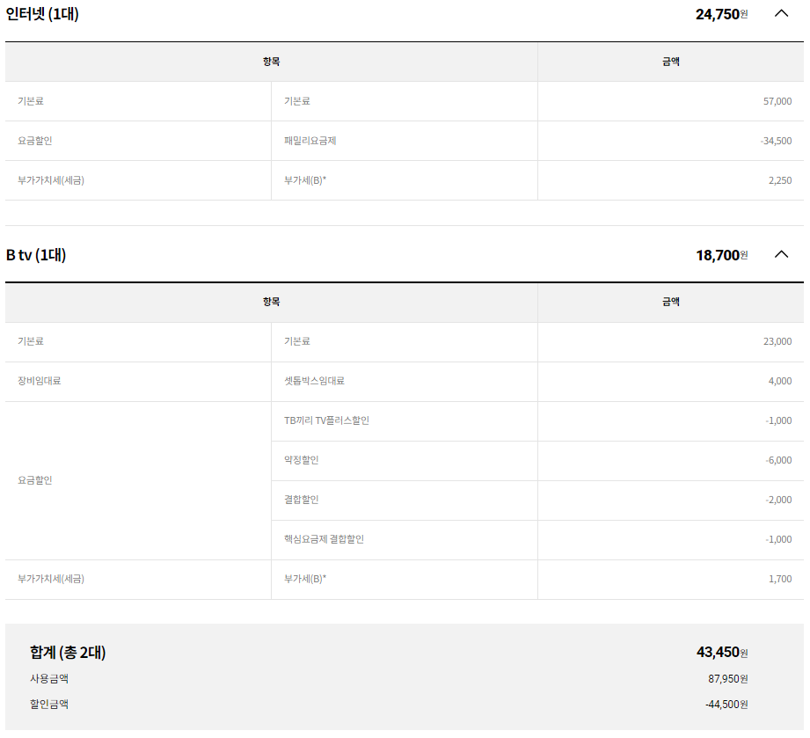Click the 핵심요금제 결합할인 item
This screenshot has height=738, width=810.
pyautogui.click(x=324, y=539)
